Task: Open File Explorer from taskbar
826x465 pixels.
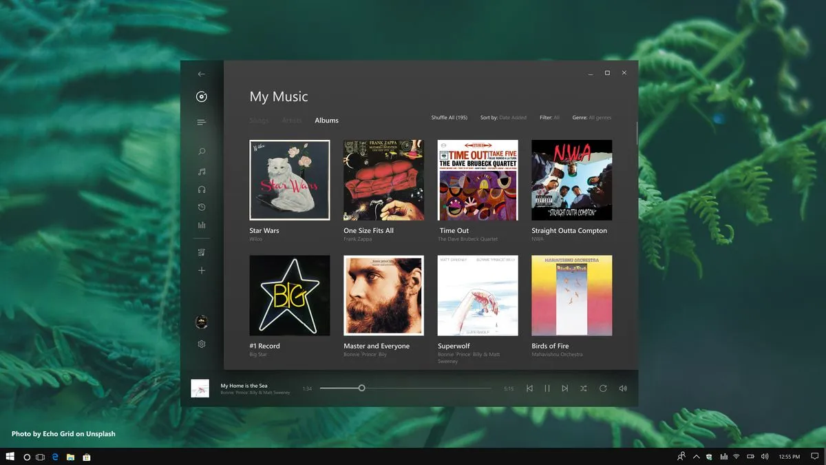Action: click(71, 457)
